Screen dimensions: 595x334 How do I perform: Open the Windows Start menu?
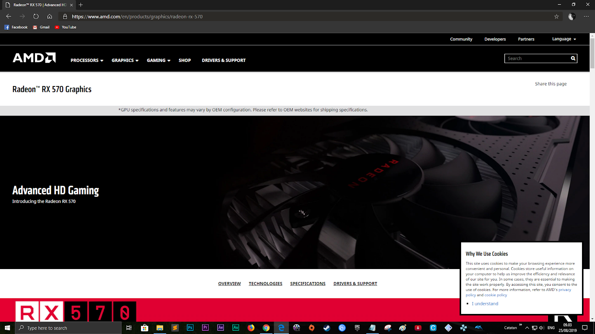click(x=7, y=328)
